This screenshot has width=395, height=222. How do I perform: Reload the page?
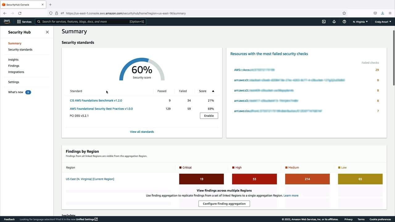(x=20, y=13)
